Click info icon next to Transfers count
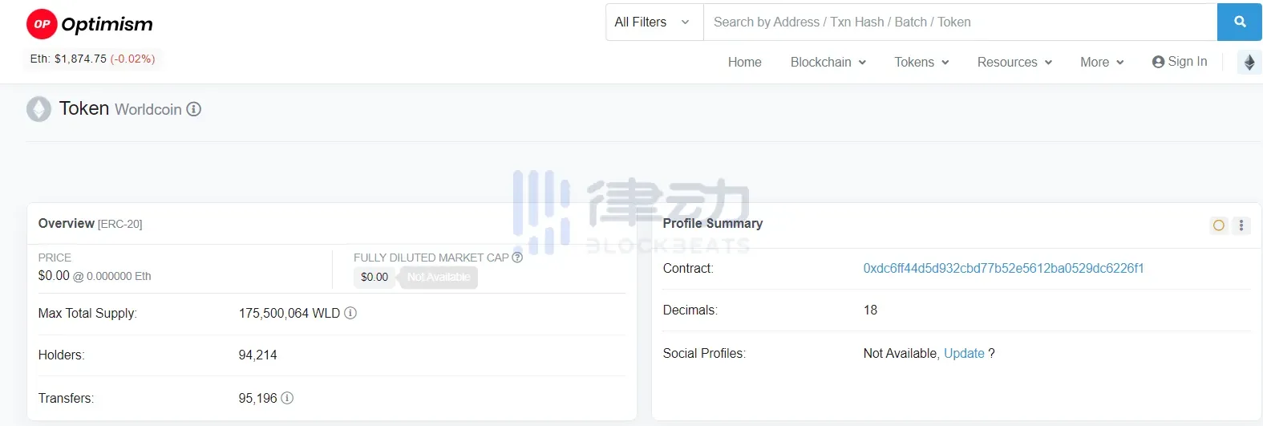1263x426 pixels. pyautogui.click(x=287, y=398)
